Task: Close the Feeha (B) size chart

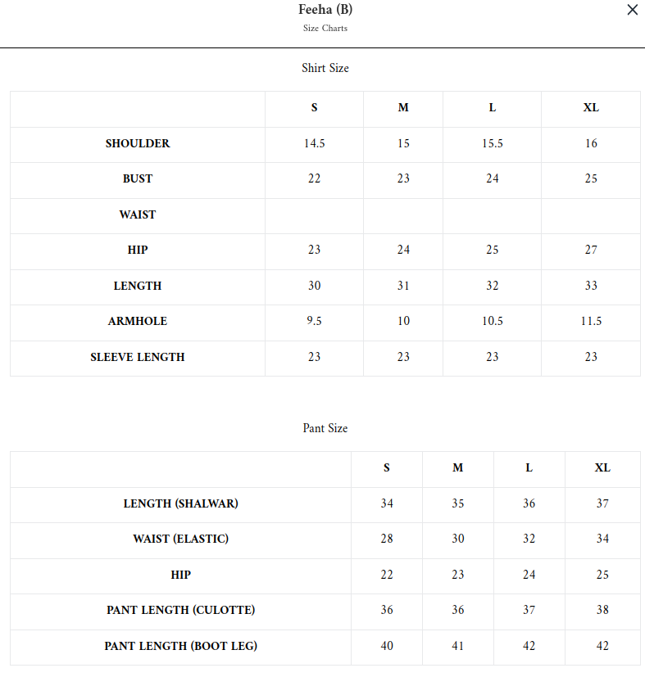Action: pyautogui.click(x=632, y=11)
